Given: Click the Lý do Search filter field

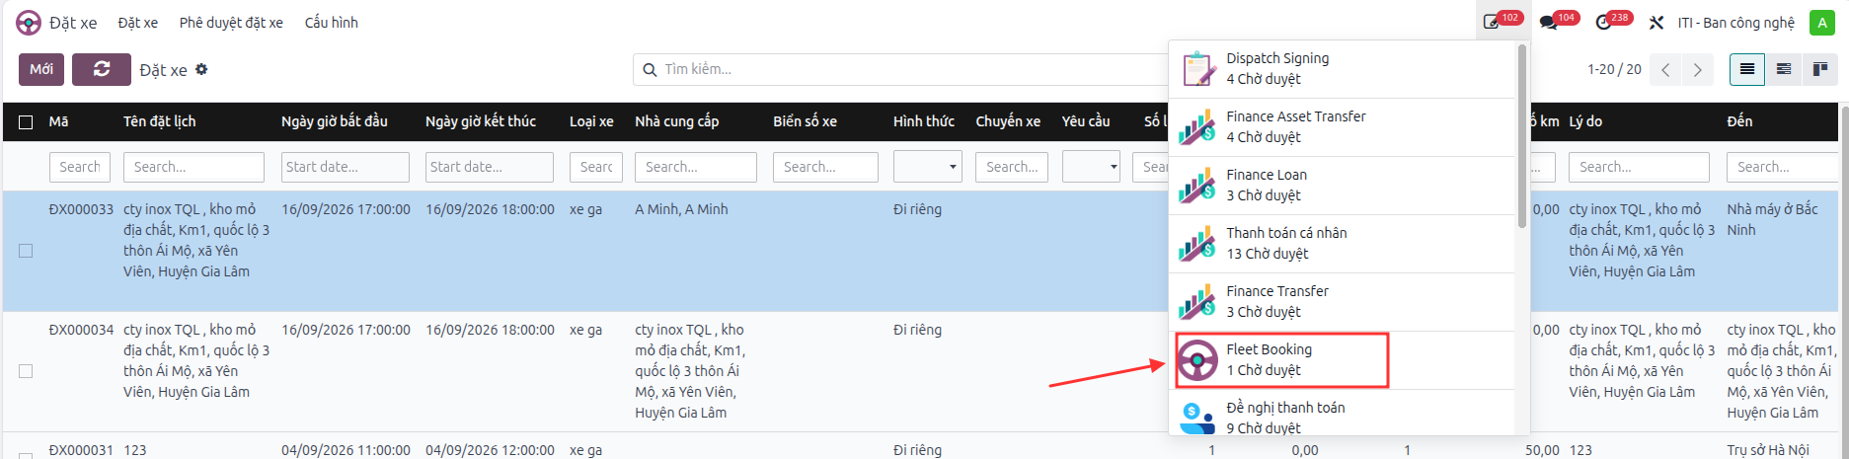Looking at the screenshot, I should tap(1639, 167).
